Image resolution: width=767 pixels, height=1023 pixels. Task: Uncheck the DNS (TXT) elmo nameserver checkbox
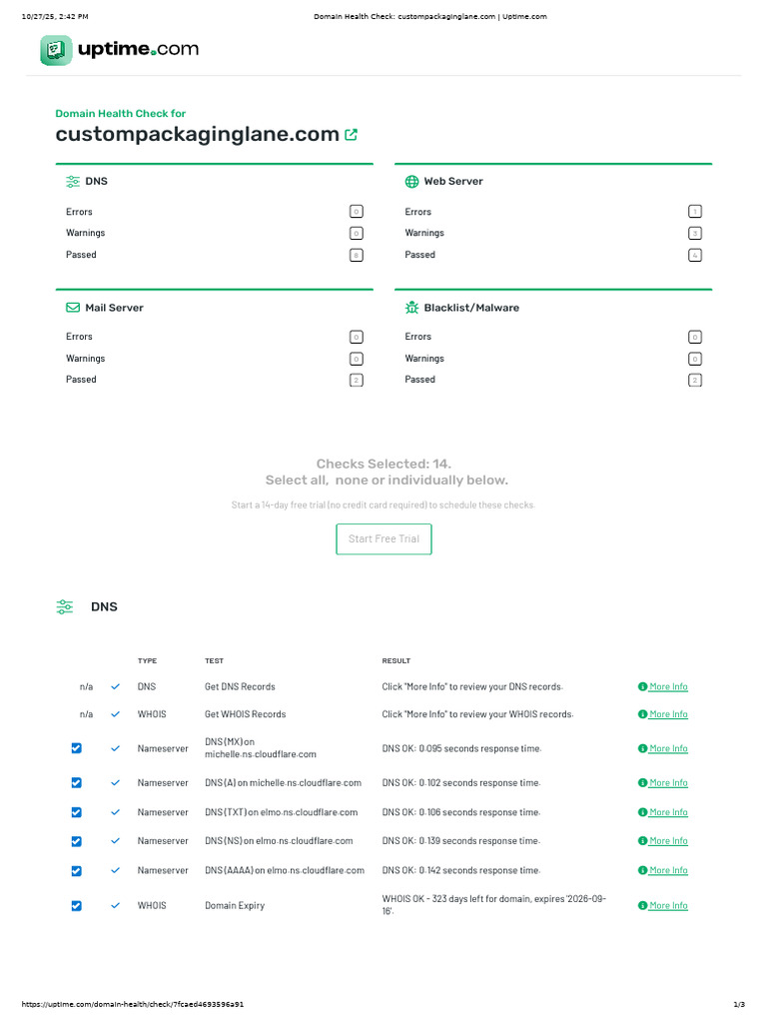pos(76,812)
